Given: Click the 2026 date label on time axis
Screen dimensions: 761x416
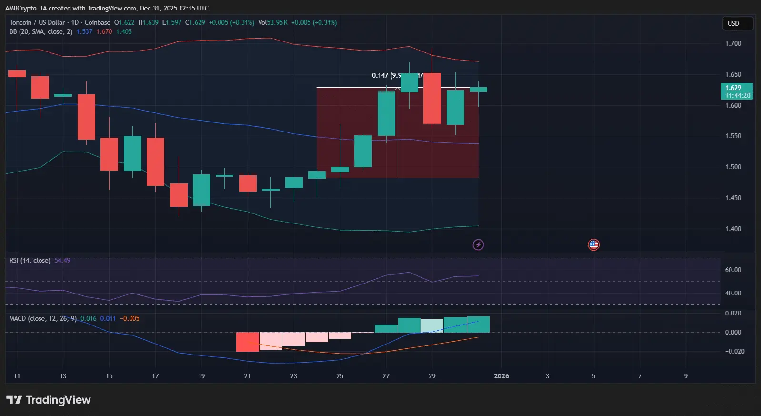Looking at the screenshot, I should (x=501, y=376).
